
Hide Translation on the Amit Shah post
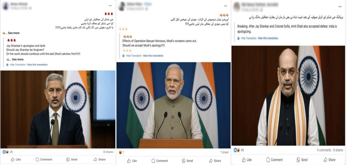point(249,38)
